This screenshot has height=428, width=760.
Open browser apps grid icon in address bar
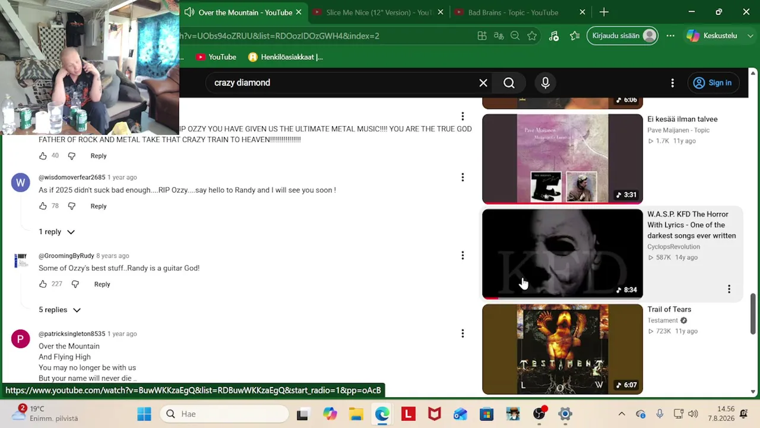point(482,36)
